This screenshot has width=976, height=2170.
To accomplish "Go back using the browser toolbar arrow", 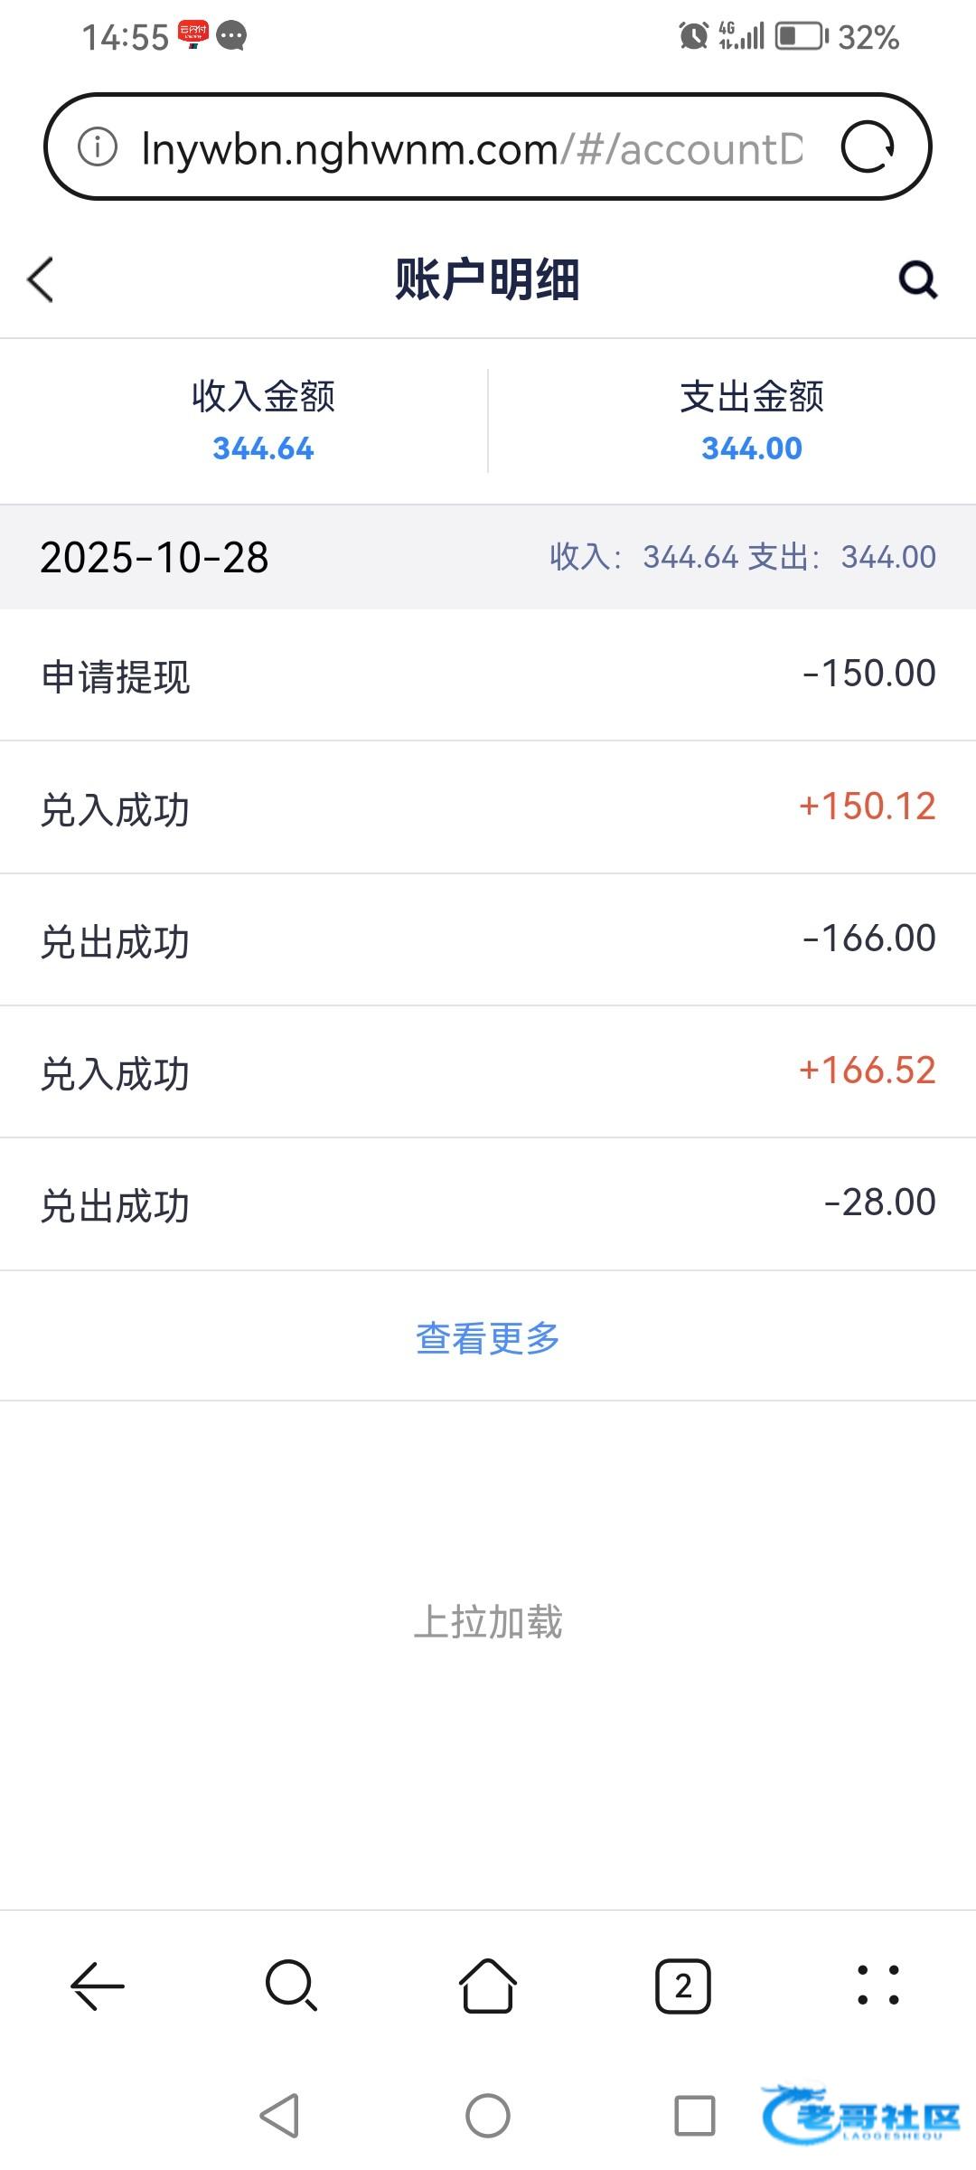I will pyautogui.click(x=98, y=1986).
